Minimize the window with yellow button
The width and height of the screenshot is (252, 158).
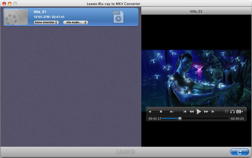[x=10, y=4]
